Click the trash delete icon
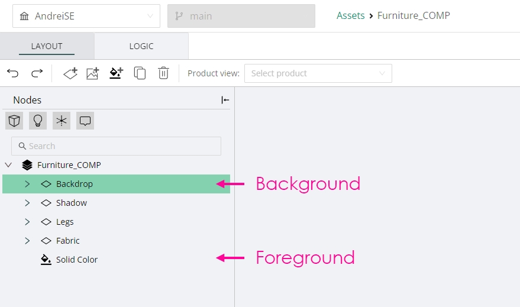This screenshot has height=307, width=520. point(163,73)
